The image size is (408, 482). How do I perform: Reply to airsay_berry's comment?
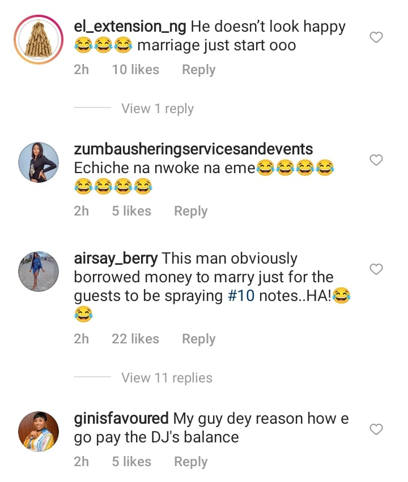(198, 339)
